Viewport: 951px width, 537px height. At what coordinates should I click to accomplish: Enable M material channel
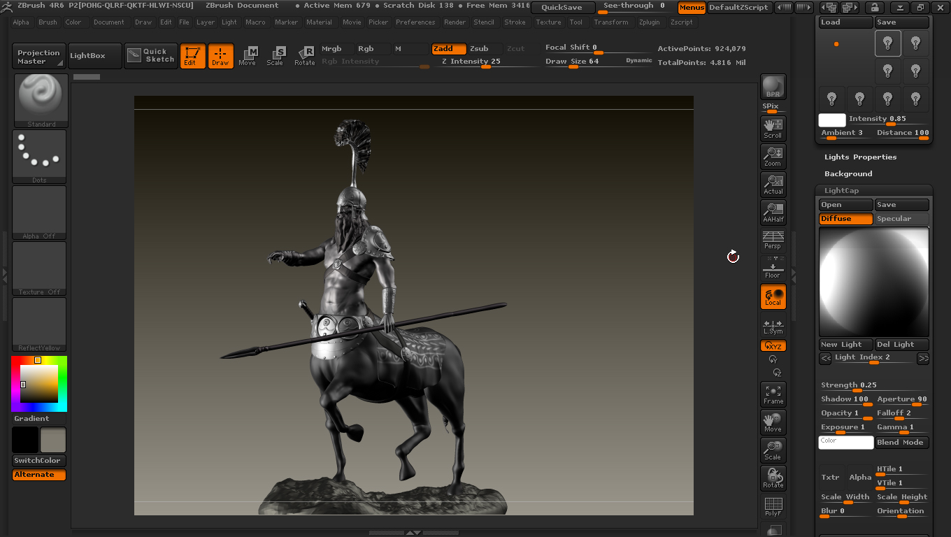(x=410, y=49)
